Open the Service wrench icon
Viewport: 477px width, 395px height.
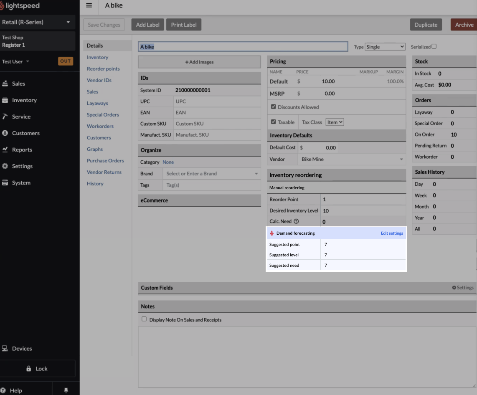(5, 116)
